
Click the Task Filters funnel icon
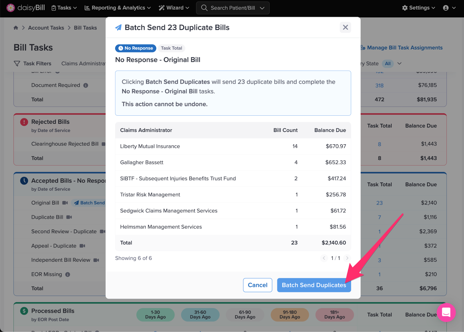tap(17, 63)
